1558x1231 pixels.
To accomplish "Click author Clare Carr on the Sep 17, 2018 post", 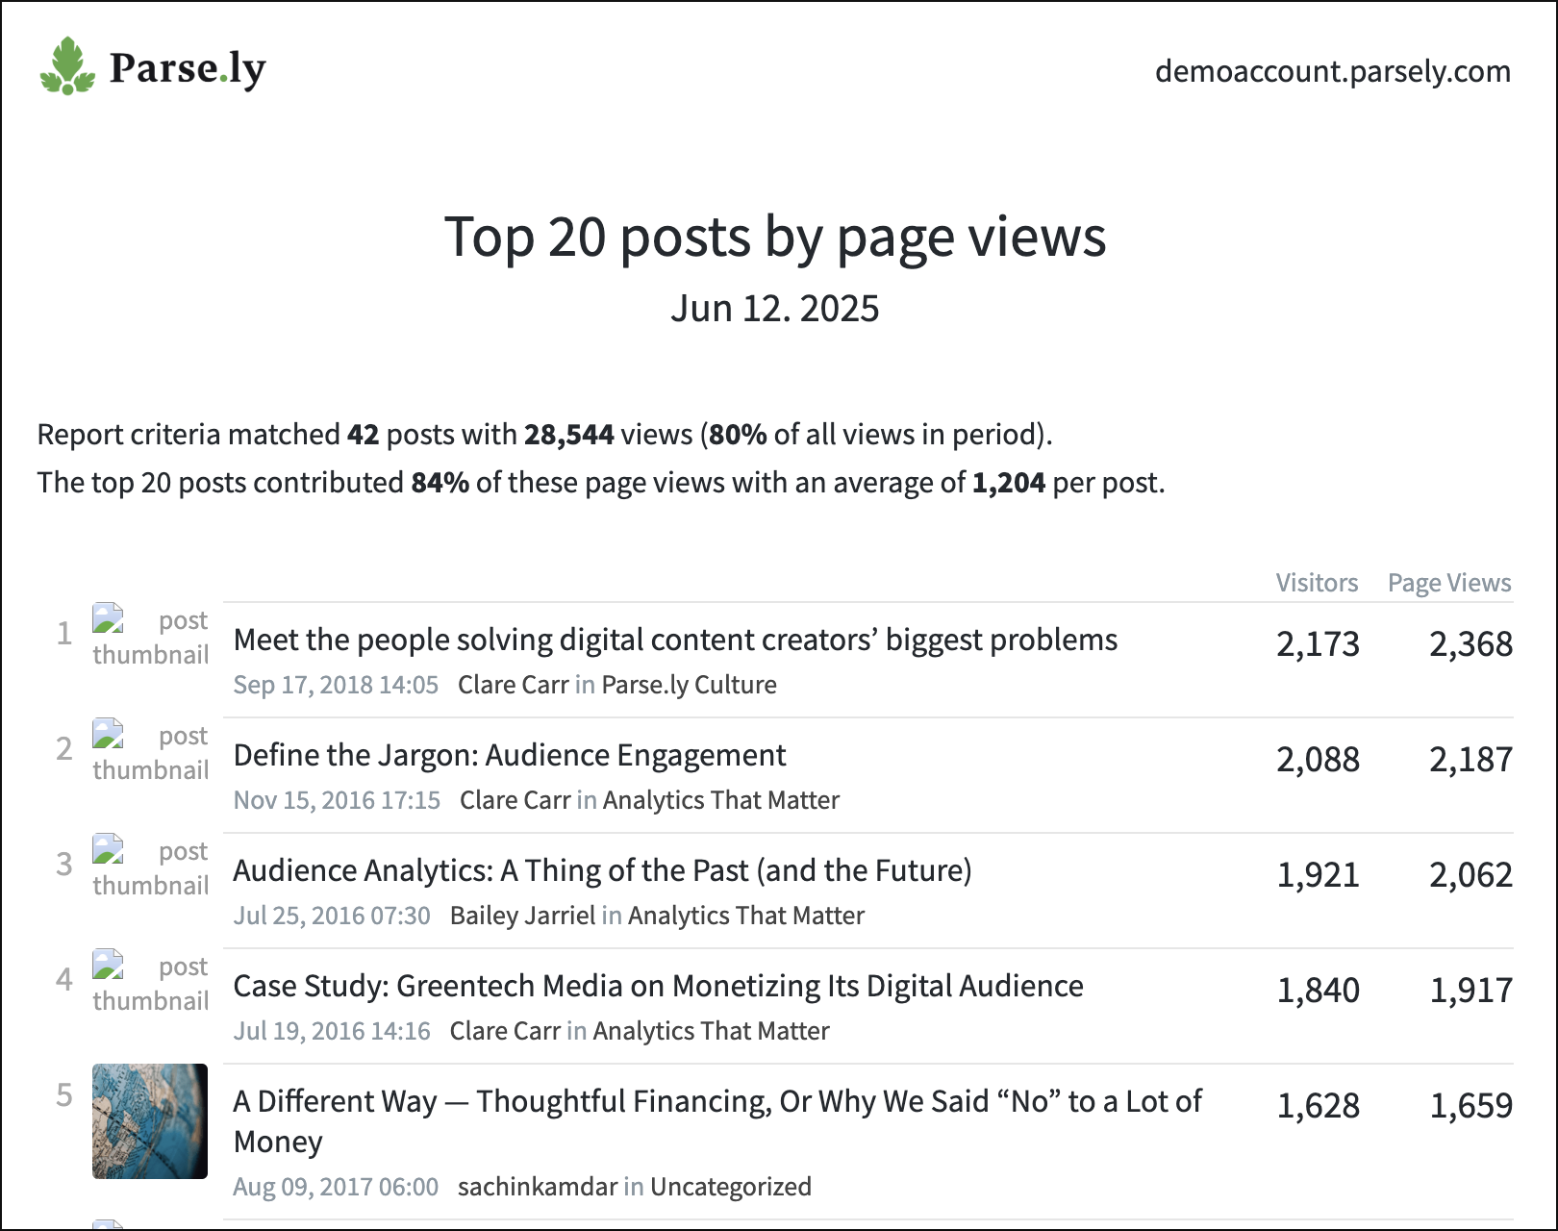I will pos(513,685).
